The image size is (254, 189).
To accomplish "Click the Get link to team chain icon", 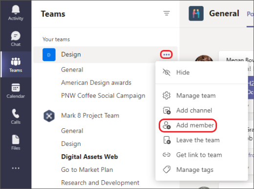I will (x=167, y=155).
